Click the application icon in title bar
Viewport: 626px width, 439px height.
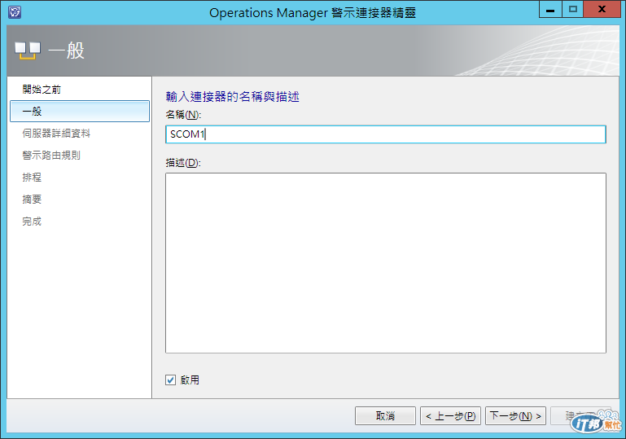(x=15, y=12)
